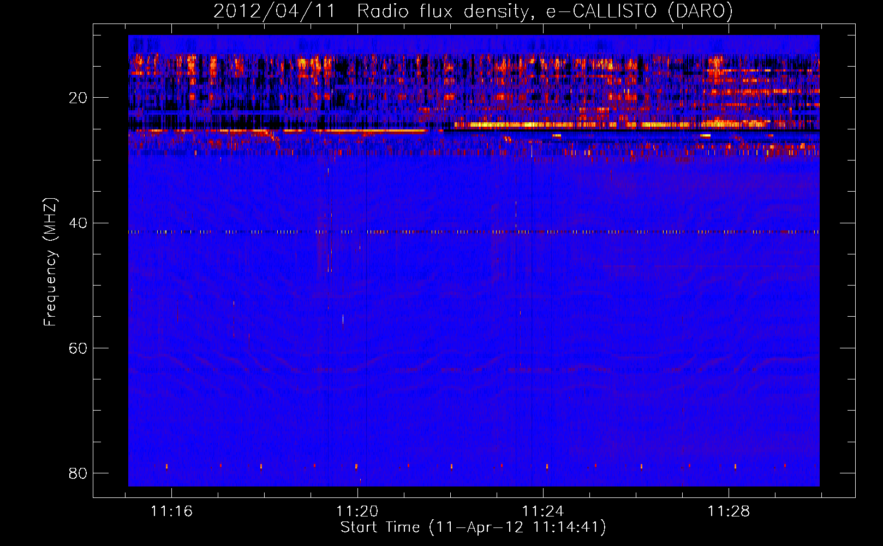Click the "Start Time (11-Apr-12 11:14:41)" label
This screenshot has width=883, height=546.
coord(473,527)
